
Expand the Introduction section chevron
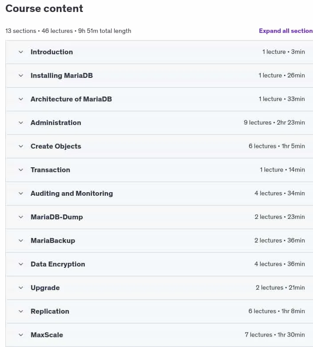tap(21, 52)
